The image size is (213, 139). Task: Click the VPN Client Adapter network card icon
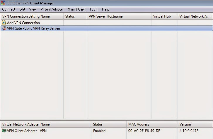[4, 131]
